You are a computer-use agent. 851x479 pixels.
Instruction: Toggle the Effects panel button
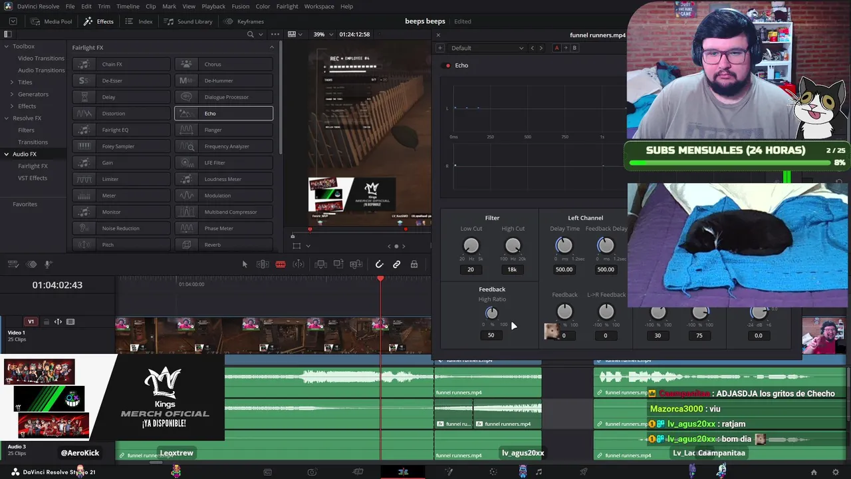click(98, 21)
